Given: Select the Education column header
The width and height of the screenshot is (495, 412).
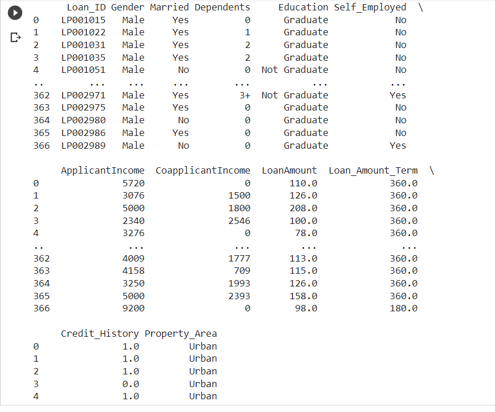Looking at the screenshot, I should coord(303,8).
